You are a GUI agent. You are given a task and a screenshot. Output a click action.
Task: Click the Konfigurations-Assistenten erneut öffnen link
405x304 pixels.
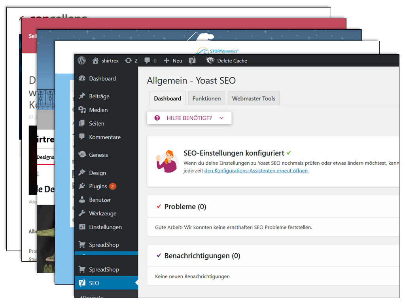256,171
